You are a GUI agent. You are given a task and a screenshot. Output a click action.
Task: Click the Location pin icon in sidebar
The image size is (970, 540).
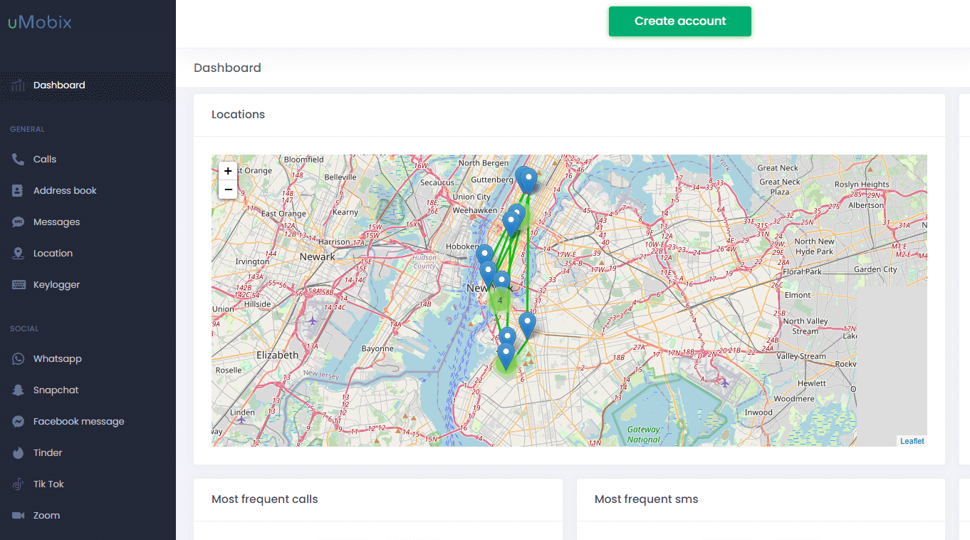[18, 254]
